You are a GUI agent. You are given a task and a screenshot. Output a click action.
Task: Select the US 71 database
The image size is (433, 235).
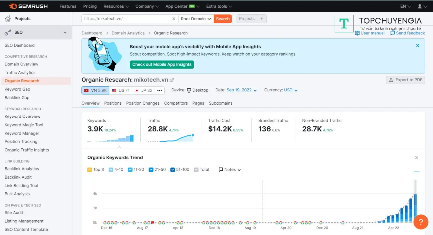[121, 90]
